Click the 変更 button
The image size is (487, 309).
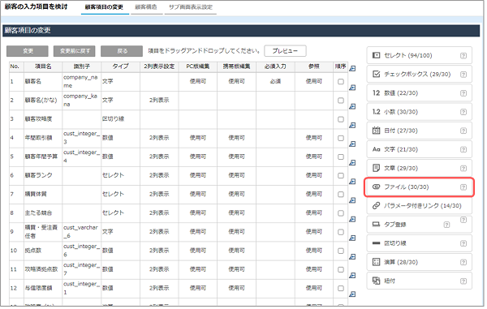28,51
